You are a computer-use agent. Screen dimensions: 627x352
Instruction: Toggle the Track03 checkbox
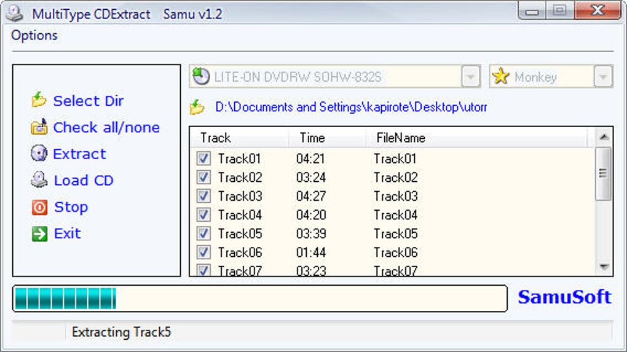203,196
